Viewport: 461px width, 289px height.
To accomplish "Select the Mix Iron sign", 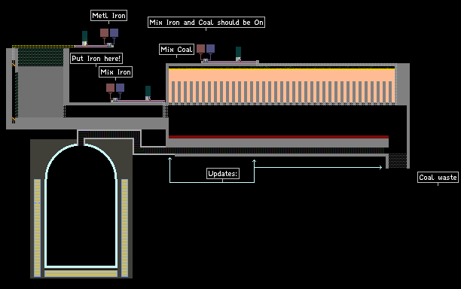I will (x=115, y=72).
